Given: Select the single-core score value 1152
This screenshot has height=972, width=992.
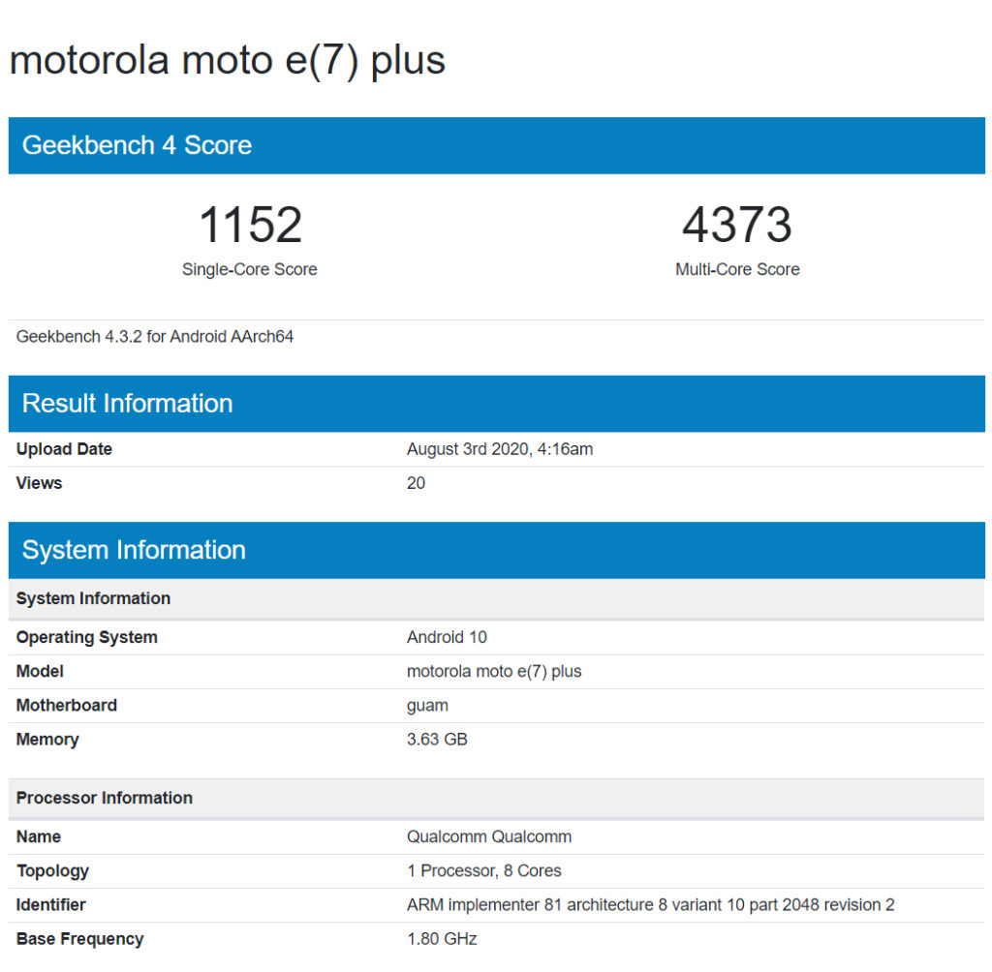Looking at the screenshot, I should coord(250,226).
